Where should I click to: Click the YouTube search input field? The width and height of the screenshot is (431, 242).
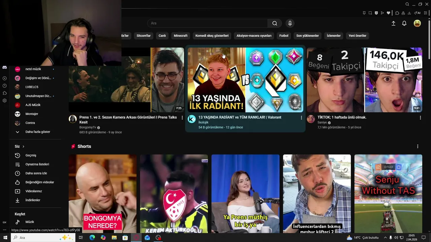(207, 23)
